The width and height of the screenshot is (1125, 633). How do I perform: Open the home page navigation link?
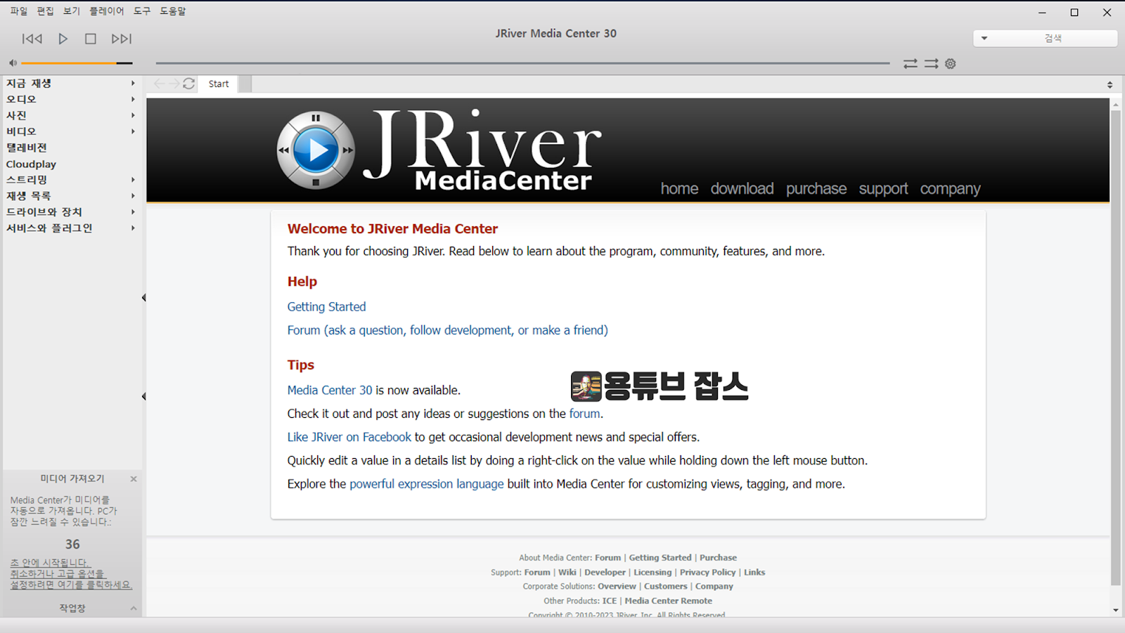click(679, 189)
